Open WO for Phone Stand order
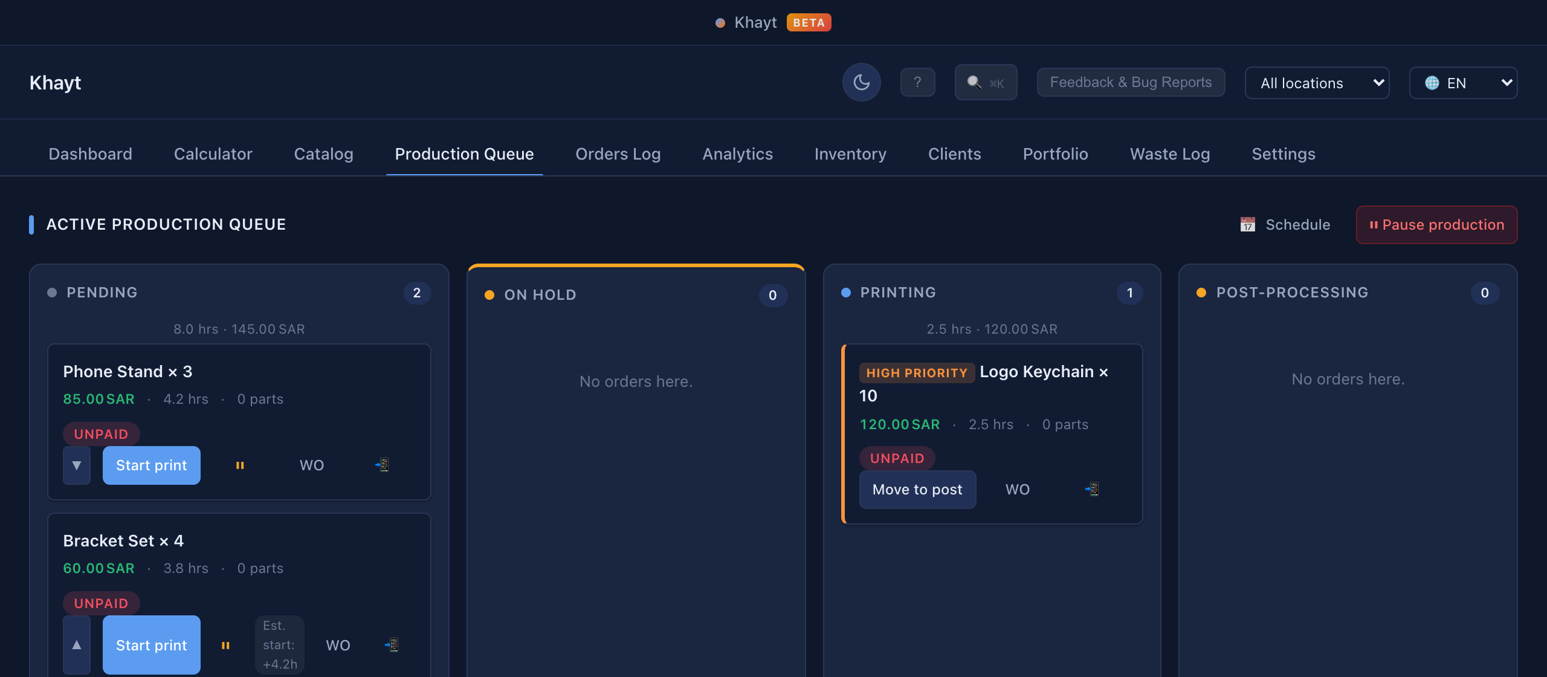The image size is (1547, 677). [312, 465]
